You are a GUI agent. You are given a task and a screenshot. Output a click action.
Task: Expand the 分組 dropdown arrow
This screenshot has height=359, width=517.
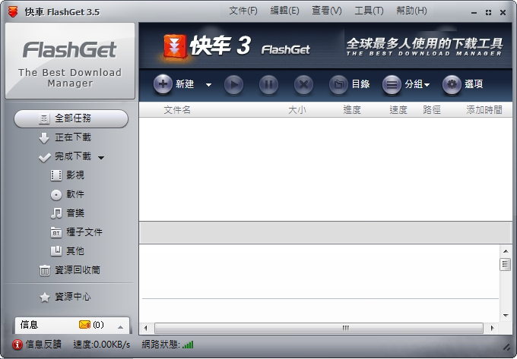[x=427, y=85]
